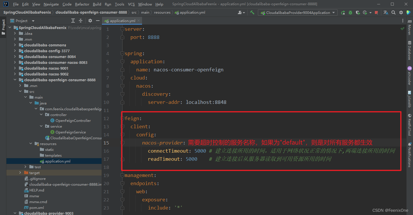Expand the target folder
The width and height of the screenshot is (413, 215).
point(20,173)
